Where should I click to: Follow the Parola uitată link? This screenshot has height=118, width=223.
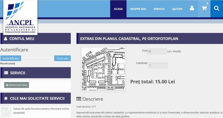8,64
